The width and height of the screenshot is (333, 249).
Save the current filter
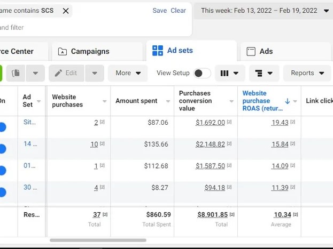click(x=160, y=11)
